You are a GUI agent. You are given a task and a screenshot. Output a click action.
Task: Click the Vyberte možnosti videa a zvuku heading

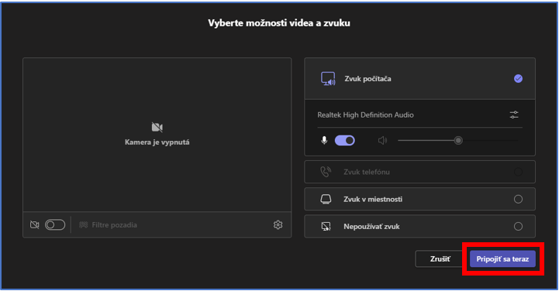[279, 23]
